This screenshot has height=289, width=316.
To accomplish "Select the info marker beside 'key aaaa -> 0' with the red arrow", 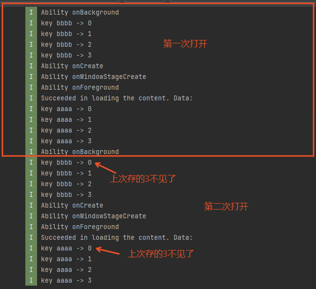I will click(x=31, y=248).
